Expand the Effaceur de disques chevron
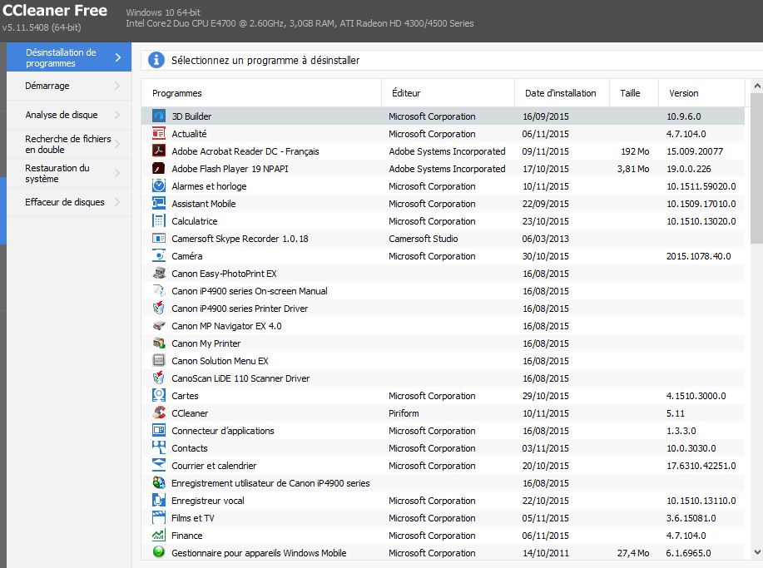This screenshot has width=763, height=568. (117, 202)
